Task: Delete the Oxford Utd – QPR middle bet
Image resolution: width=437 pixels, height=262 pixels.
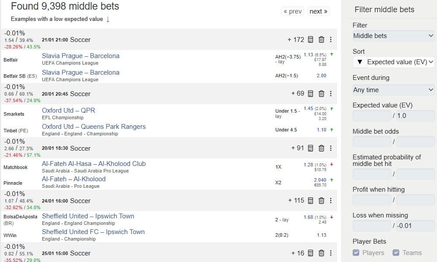Action: [321, 93]
